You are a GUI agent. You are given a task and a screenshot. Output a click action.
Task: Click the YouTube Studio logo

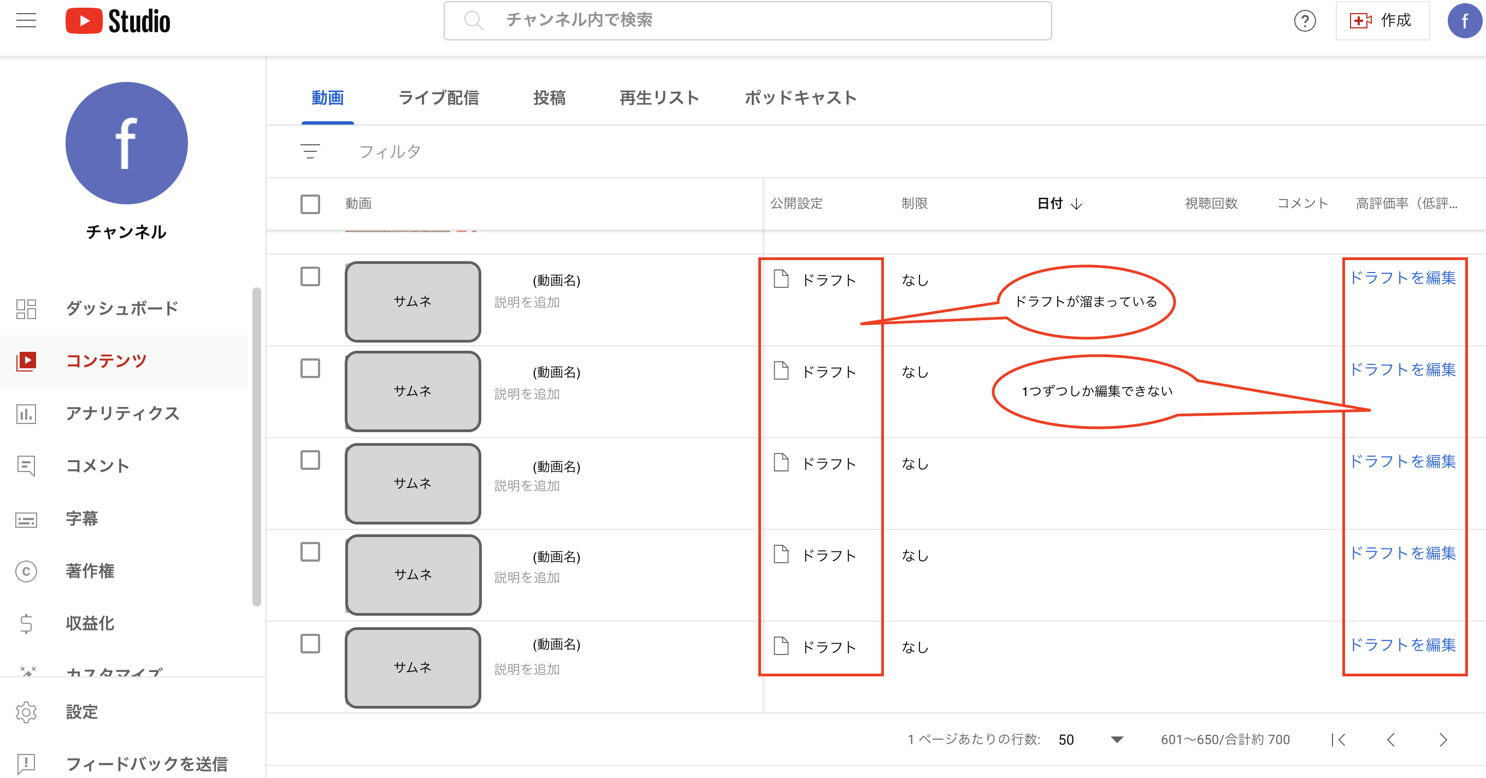[117, 20]
